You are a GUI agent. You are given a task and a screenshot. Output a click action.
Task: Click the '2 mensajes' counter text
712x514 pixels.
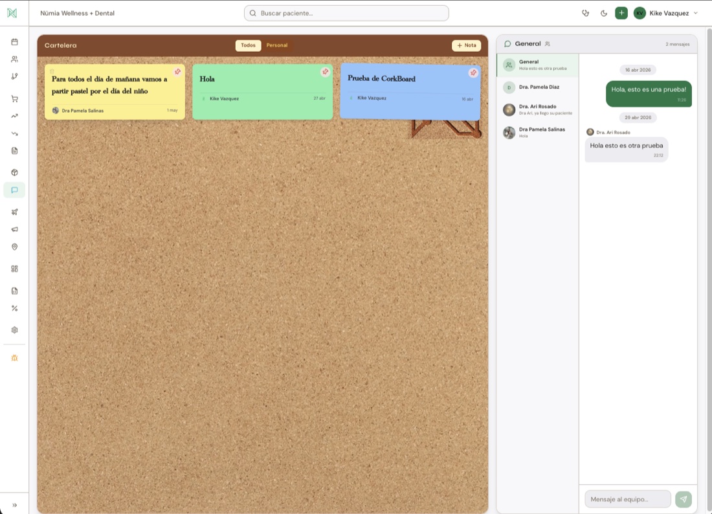pos(678,44)
